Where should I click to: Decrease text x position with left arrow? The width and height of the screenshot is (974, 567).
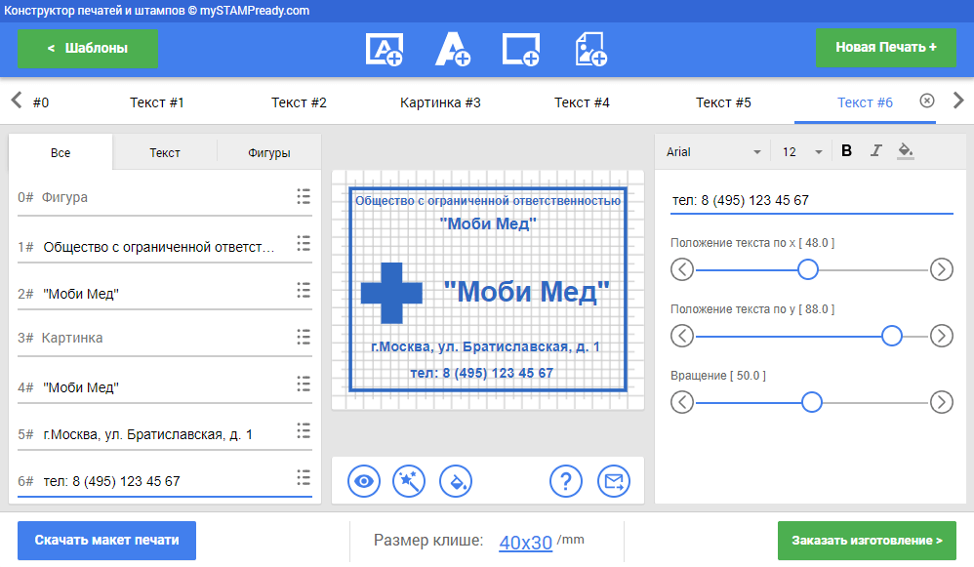click(682, 269)
